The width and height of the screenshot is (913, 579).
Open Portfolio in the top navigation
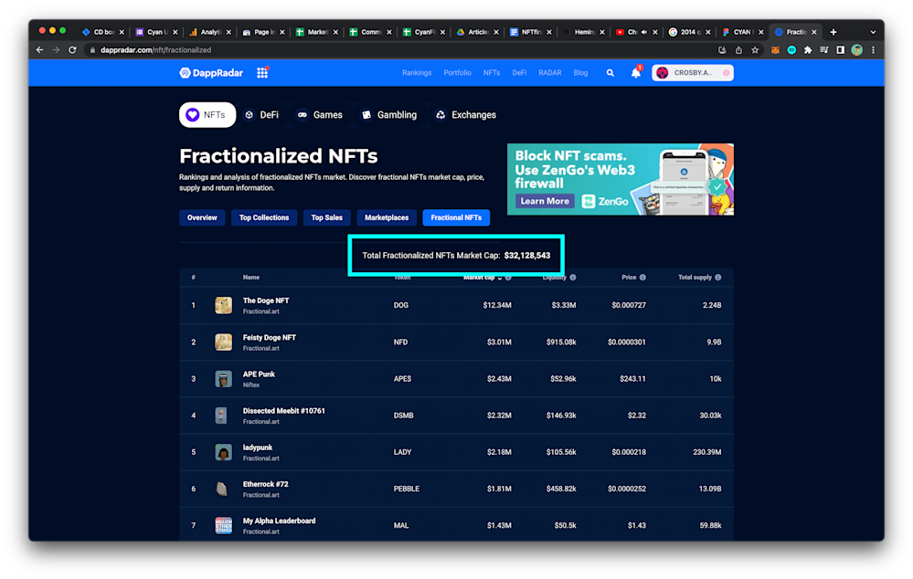pos(457,73)
